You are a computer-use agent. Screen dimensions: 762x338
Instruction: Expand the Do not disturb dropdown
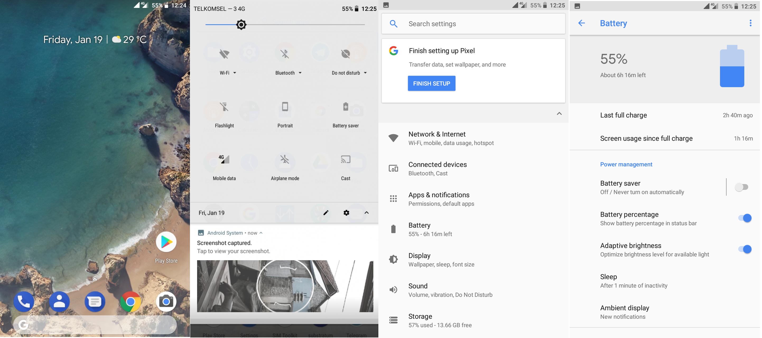pos(365,73)
